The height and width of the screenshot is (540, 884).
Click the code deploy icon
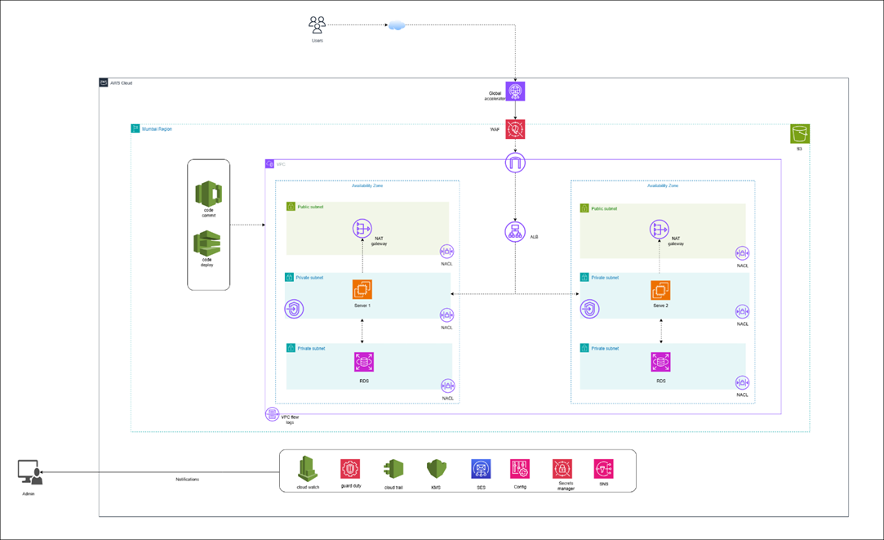click(207, 243)
